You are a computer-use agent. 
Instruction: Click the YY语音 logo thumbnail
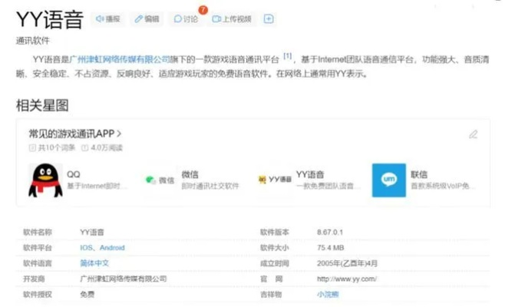(x=275, y=180)
